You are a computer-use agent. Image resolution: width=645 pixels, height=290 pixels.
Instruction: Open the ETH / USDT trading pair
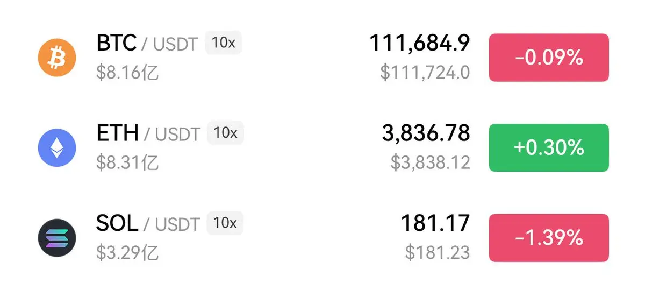click(148, 133)
